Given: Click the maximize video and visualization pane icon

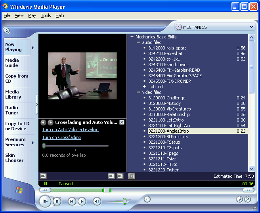Looking at the screenshot, I should pyautogui.click(x=111, y=176).
